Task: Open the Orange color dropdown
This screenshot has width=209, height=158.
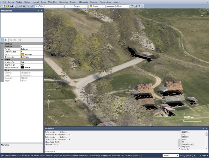Action: coord(104,6)
